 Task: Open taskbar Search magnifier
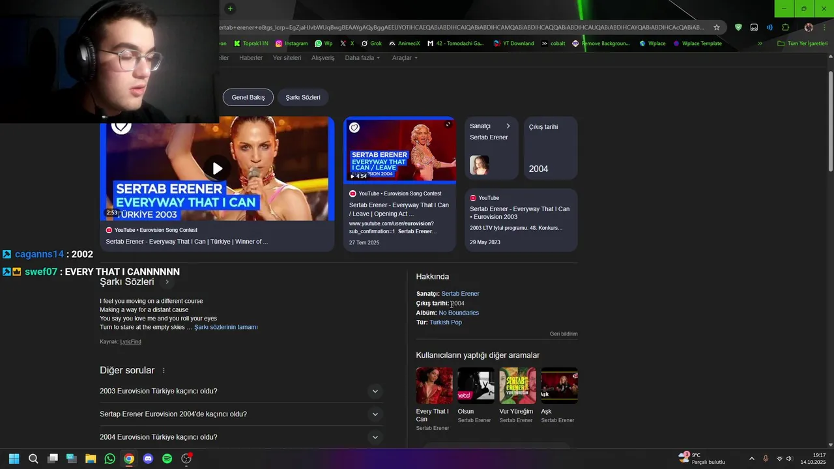33,459
